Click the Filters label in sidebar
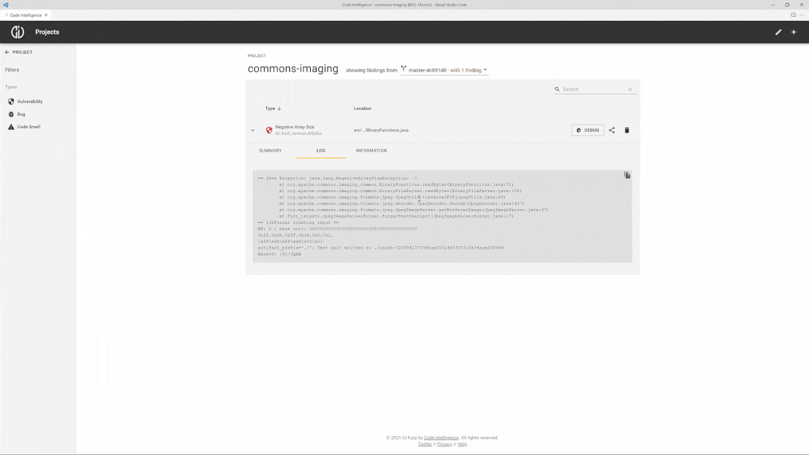 12,69
